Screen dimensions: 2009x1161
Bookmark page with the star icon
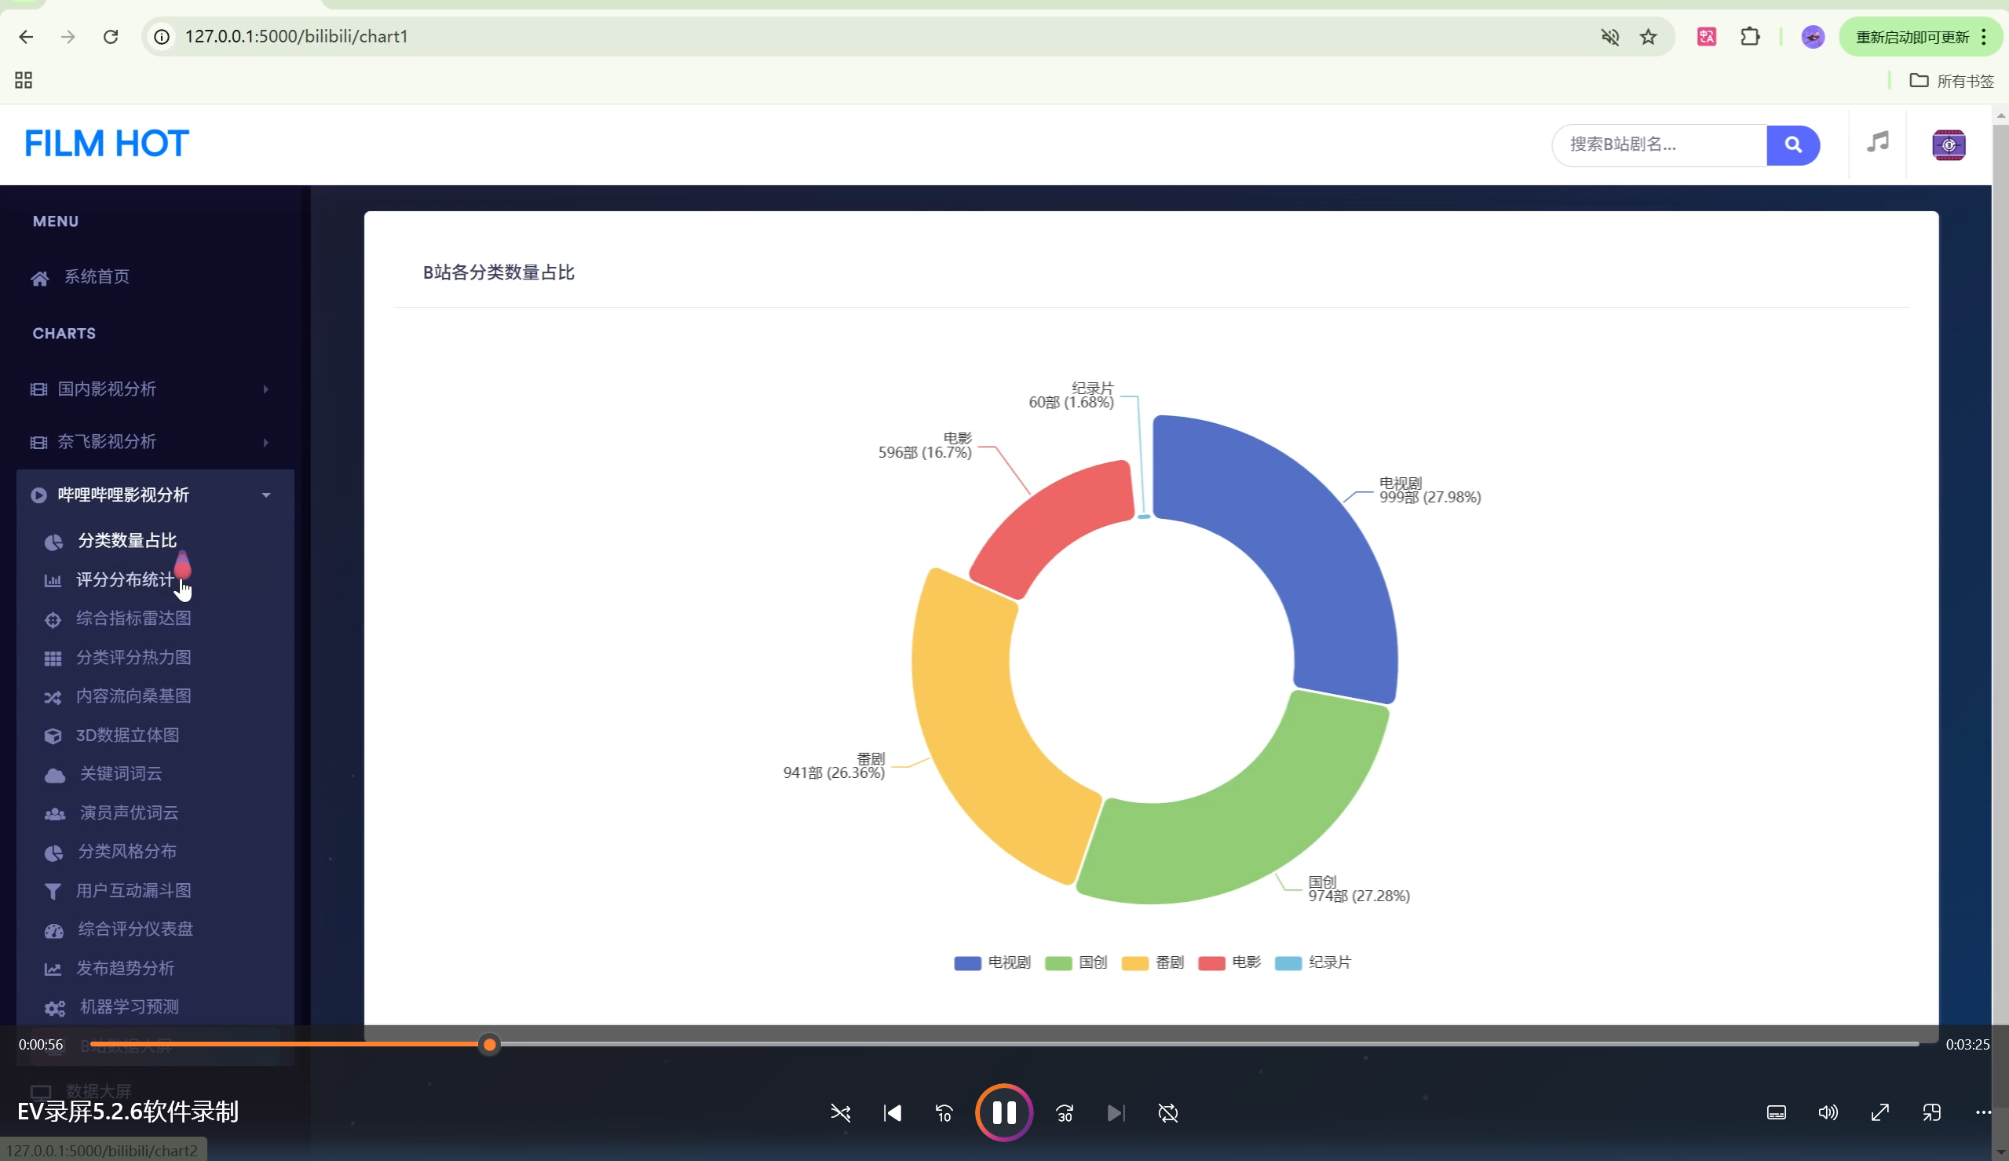[x=1648, y=37]
